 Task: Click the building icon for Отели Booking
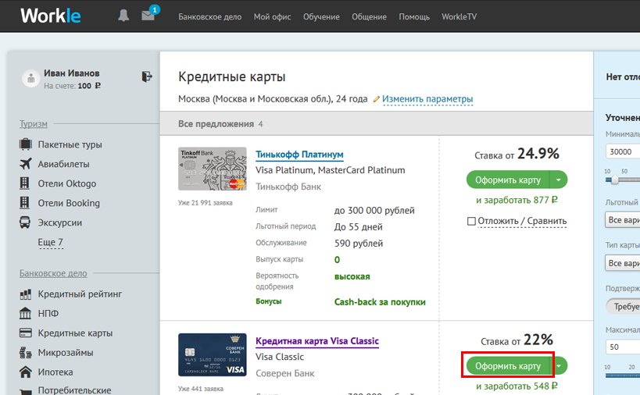click(x=24, y=203)
